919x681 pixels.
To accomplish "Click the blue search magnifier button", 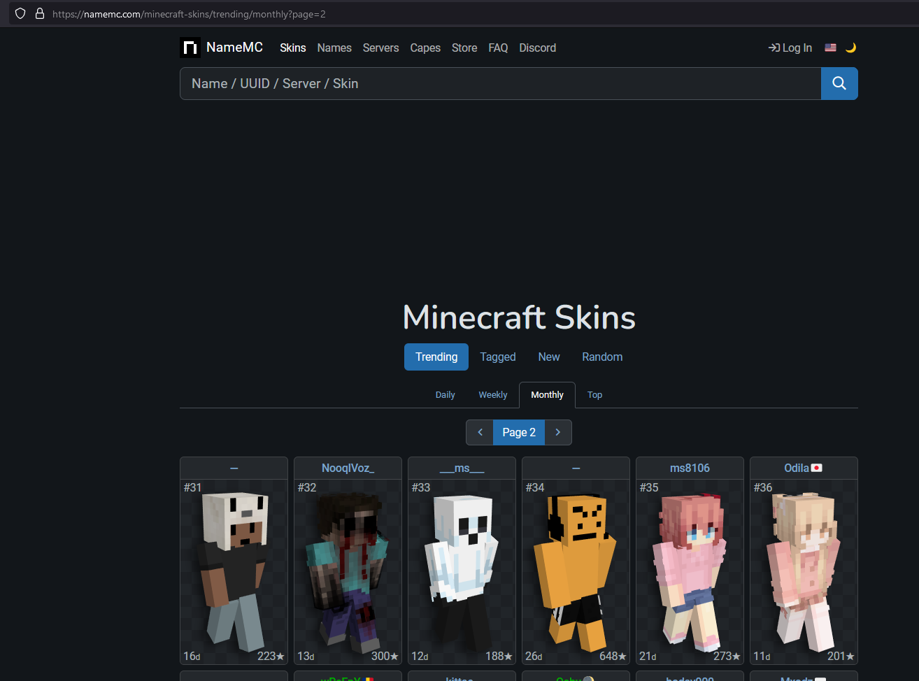I will pyautogui.click(x=839, y=84).
